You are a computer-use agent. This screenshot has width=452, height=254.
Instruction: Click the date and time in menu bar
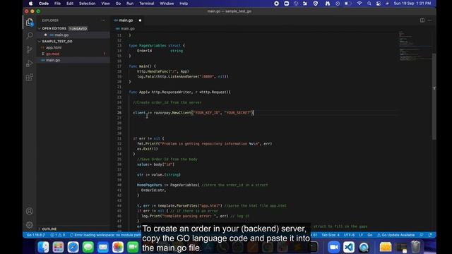tap(412, 4)
